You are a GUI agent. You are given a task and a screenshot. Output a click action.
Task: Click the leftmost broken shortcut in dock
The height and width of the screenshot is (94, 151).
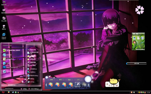[x=51, y=85]
